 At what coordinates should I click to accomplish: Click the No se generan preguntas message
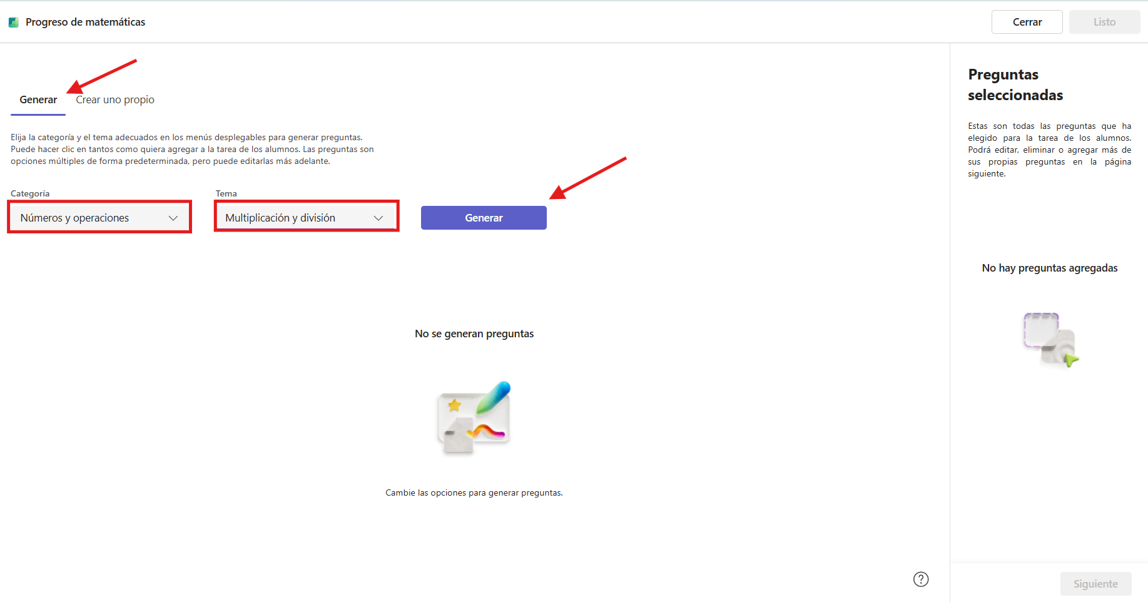tap(474, 334)
